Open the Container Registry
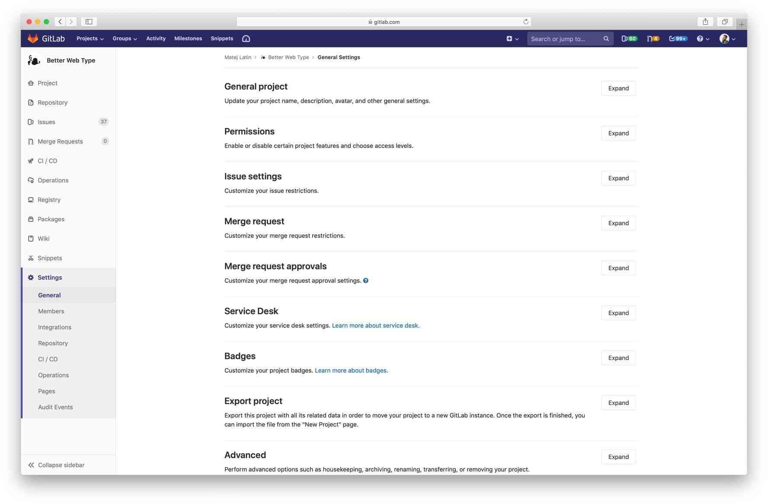 49,199
